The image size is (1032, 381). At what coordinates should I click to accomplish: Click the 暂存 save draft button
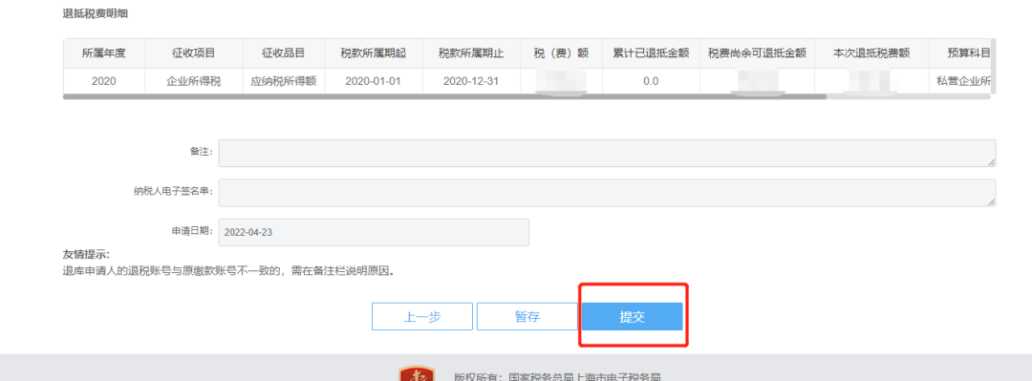tap(527, 316)
